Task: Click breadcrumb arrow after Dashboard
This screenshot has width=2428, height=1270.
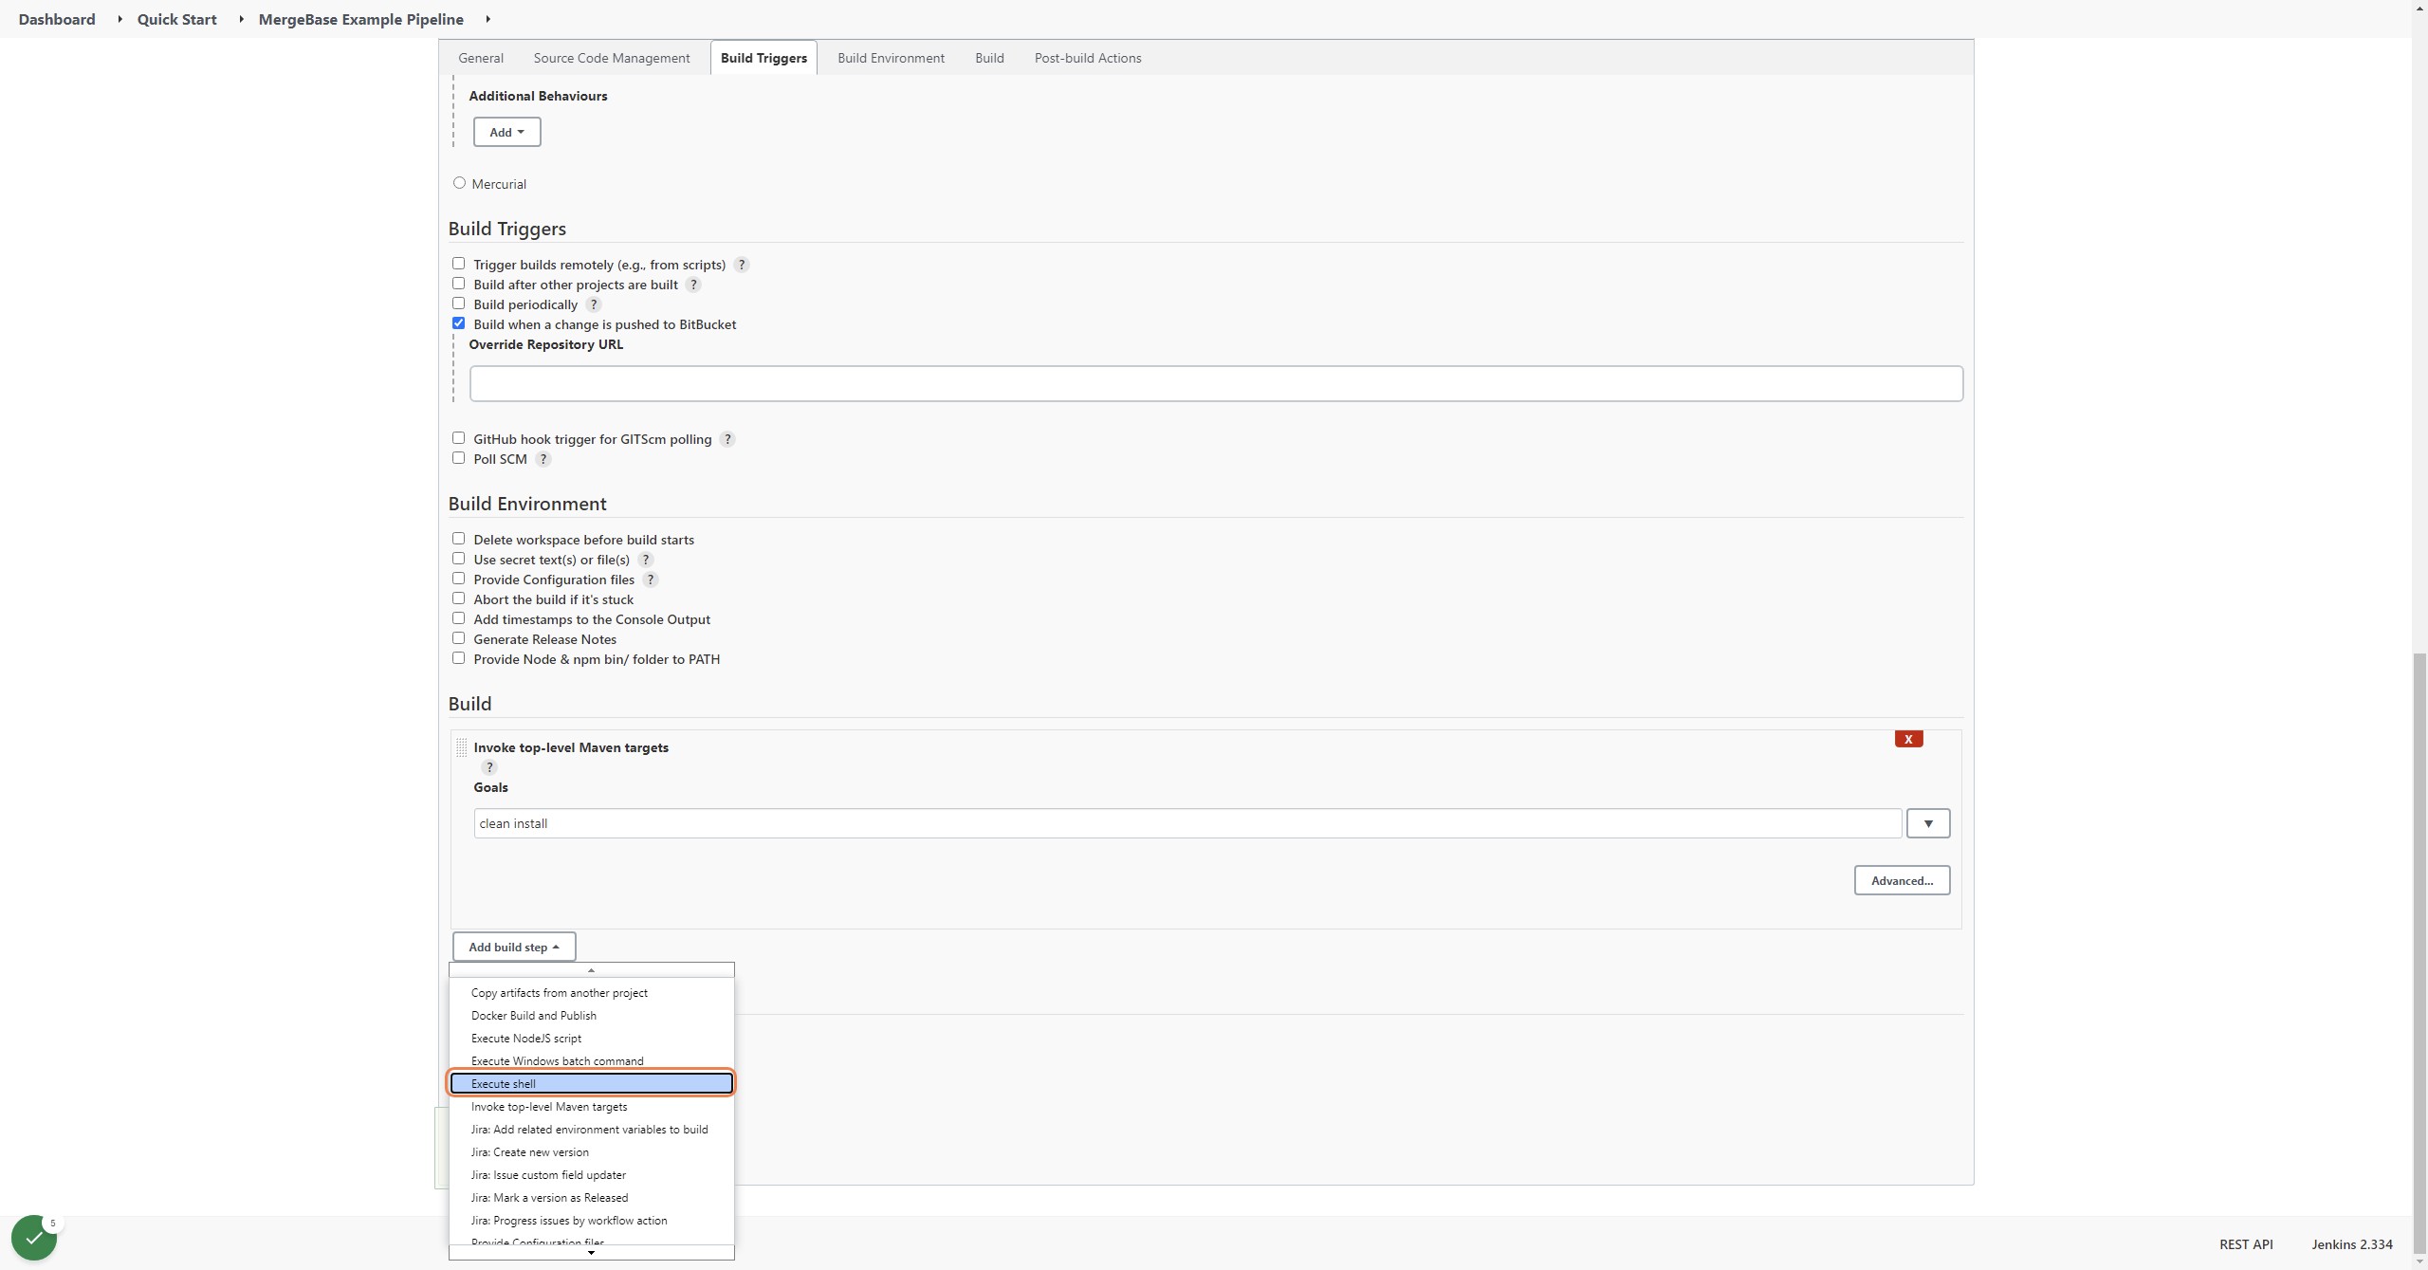Action: [120, 19]
